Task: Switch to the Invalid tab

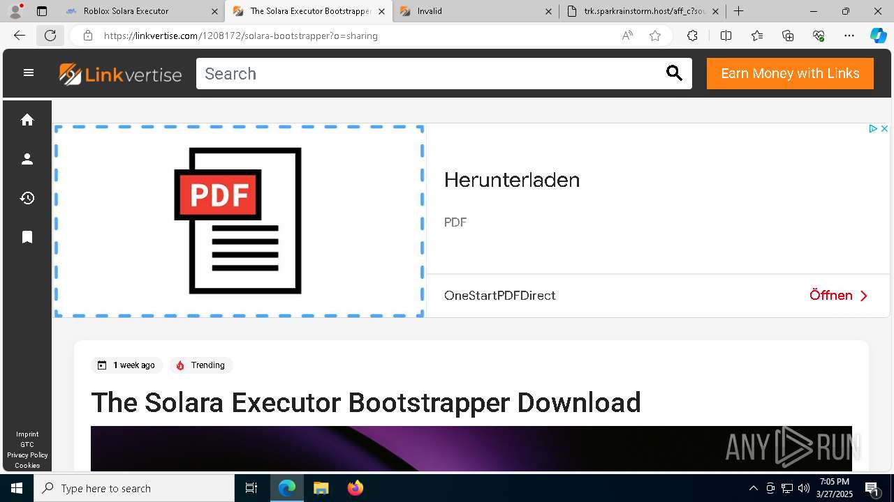Action: 475,11
